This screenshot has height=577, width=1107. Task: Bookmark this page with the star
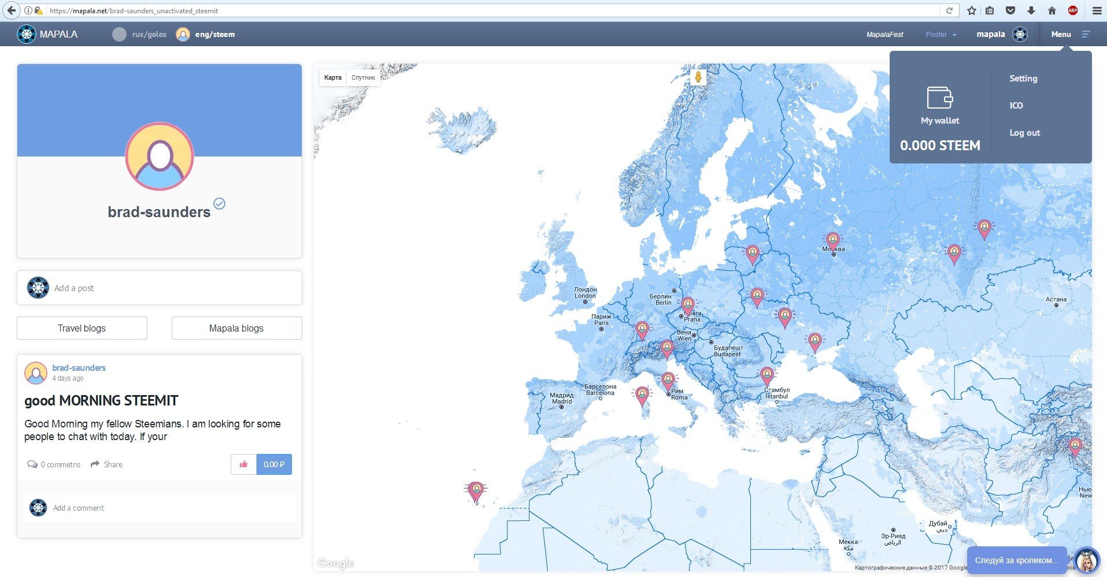pyautogui.click(x=972, y=10)
